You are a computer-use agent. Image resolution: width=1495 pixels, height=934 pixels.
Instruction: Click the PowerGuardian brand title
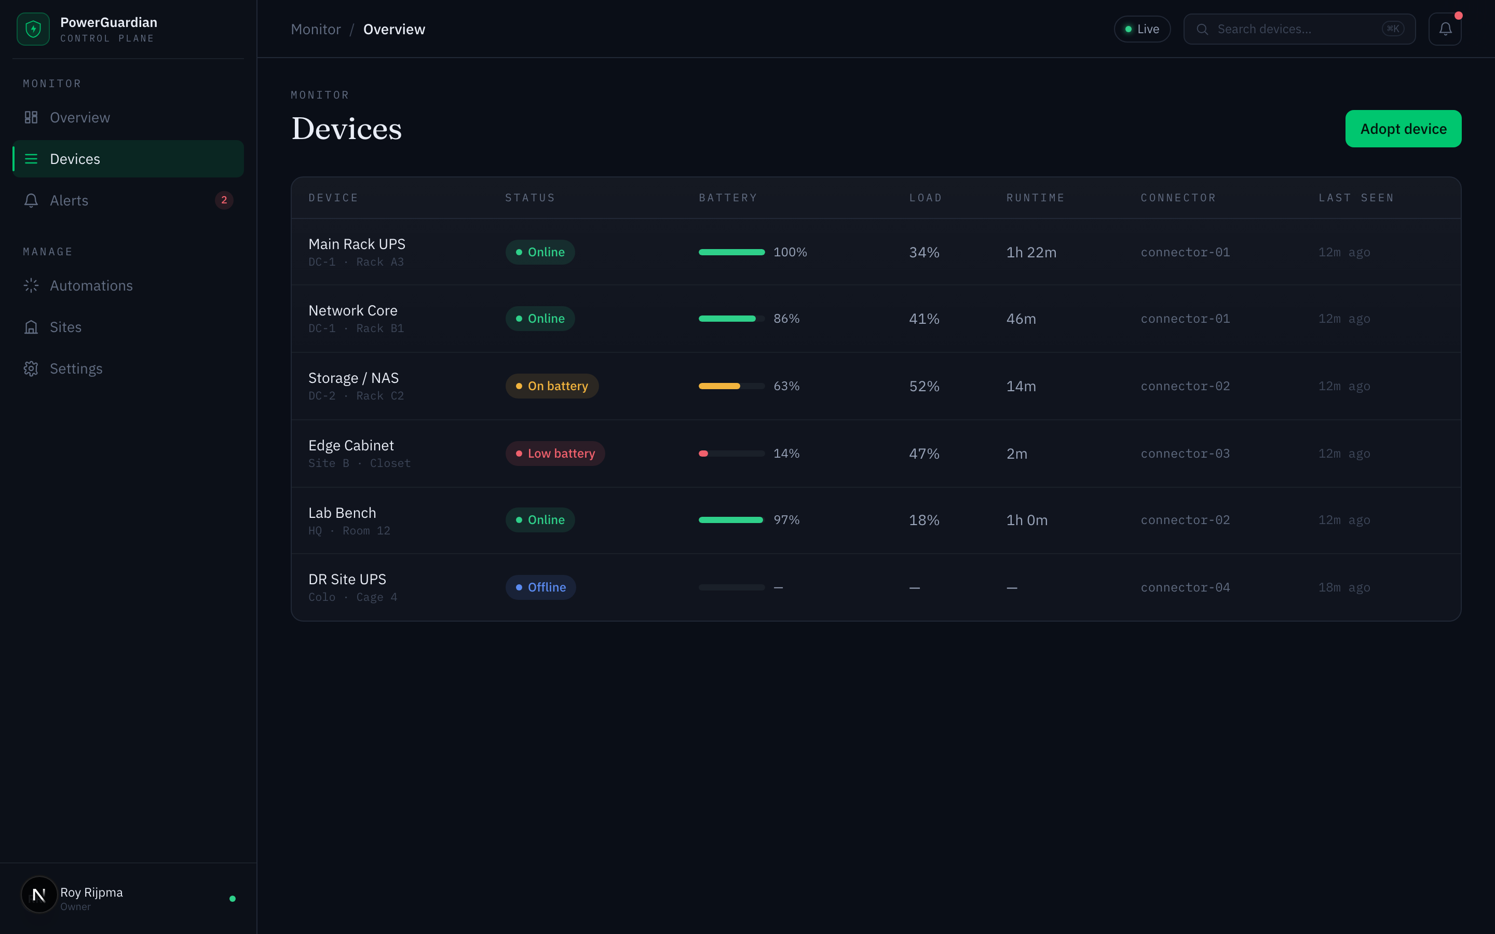(108, 22)
